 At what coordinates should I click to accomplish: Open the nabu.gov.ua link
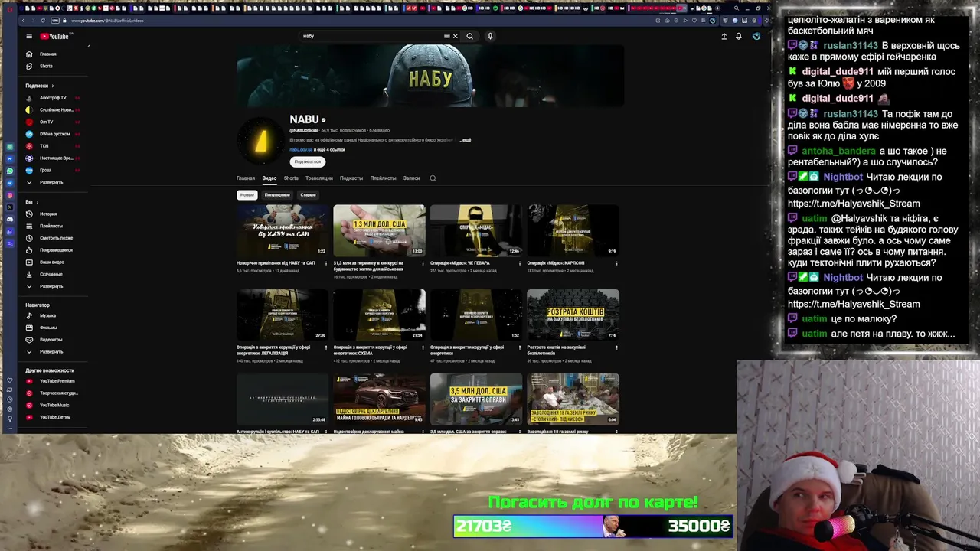pos(301,150)
